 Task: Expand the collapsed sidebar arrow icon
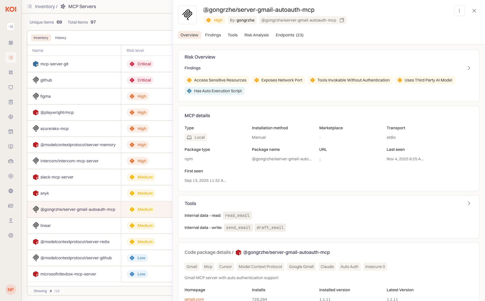click(11, 27)
